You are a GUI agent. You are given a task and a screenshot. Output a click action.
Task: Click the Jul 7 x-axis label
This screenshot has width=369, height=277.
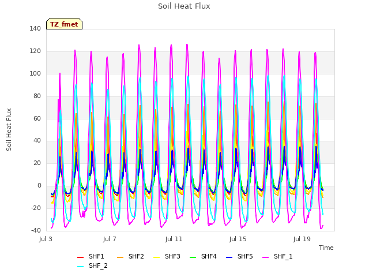(110, 239)
